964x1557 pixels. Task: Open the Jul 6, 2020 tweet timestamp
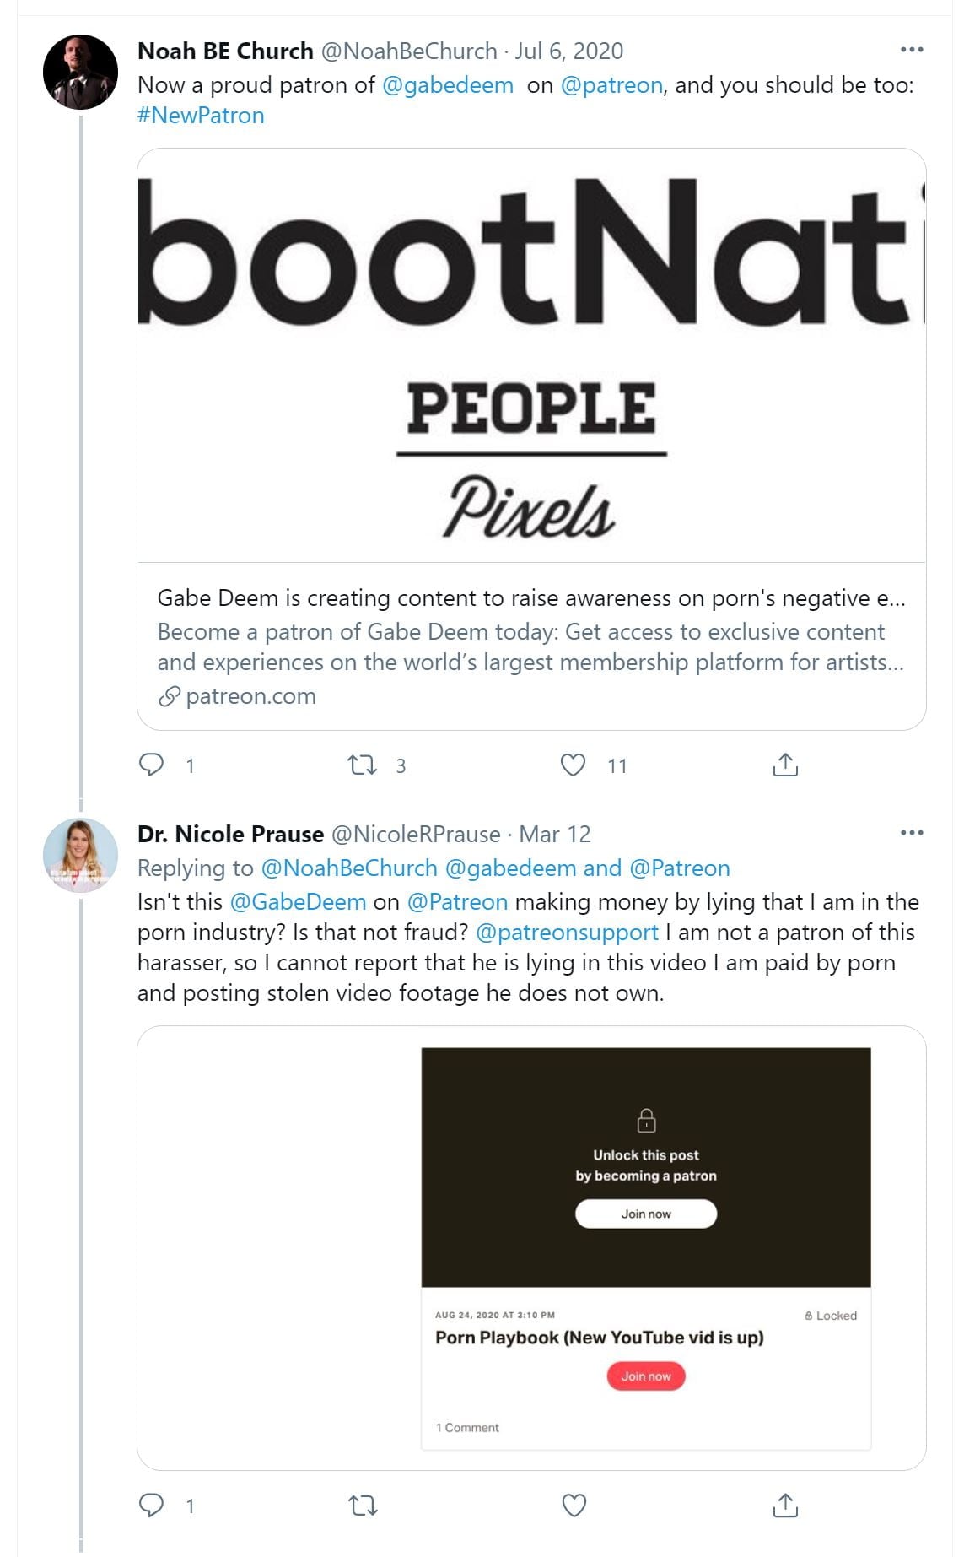point(569,51)
